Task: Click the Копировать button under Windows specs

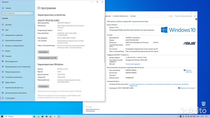Action: coord(43,87)
